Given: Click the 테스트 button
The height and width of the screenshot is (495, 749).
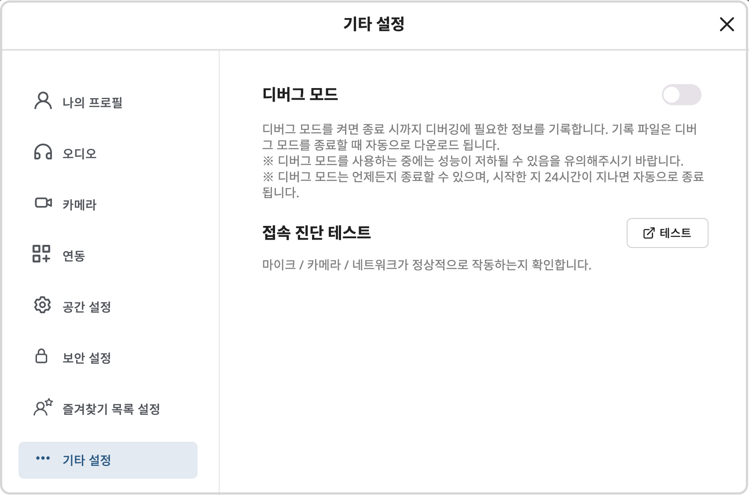Looking at the screenshot, I should click(x=667, y=233).
